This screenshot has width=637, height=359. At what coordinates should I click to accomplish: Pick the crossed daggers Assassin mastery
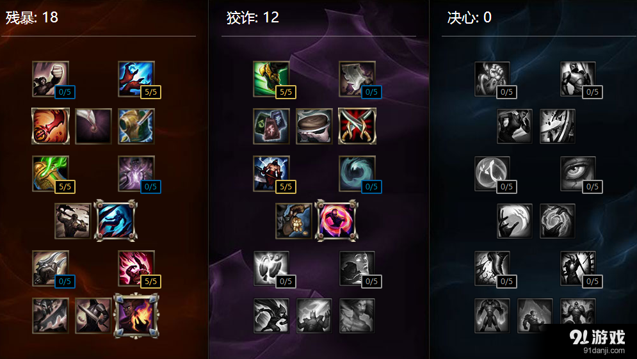[x=357, y=126]
